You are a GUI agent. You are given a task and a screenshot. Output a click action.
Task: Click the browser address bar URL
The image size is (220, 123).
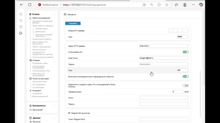pyautogui.click(x=84, y=5)
